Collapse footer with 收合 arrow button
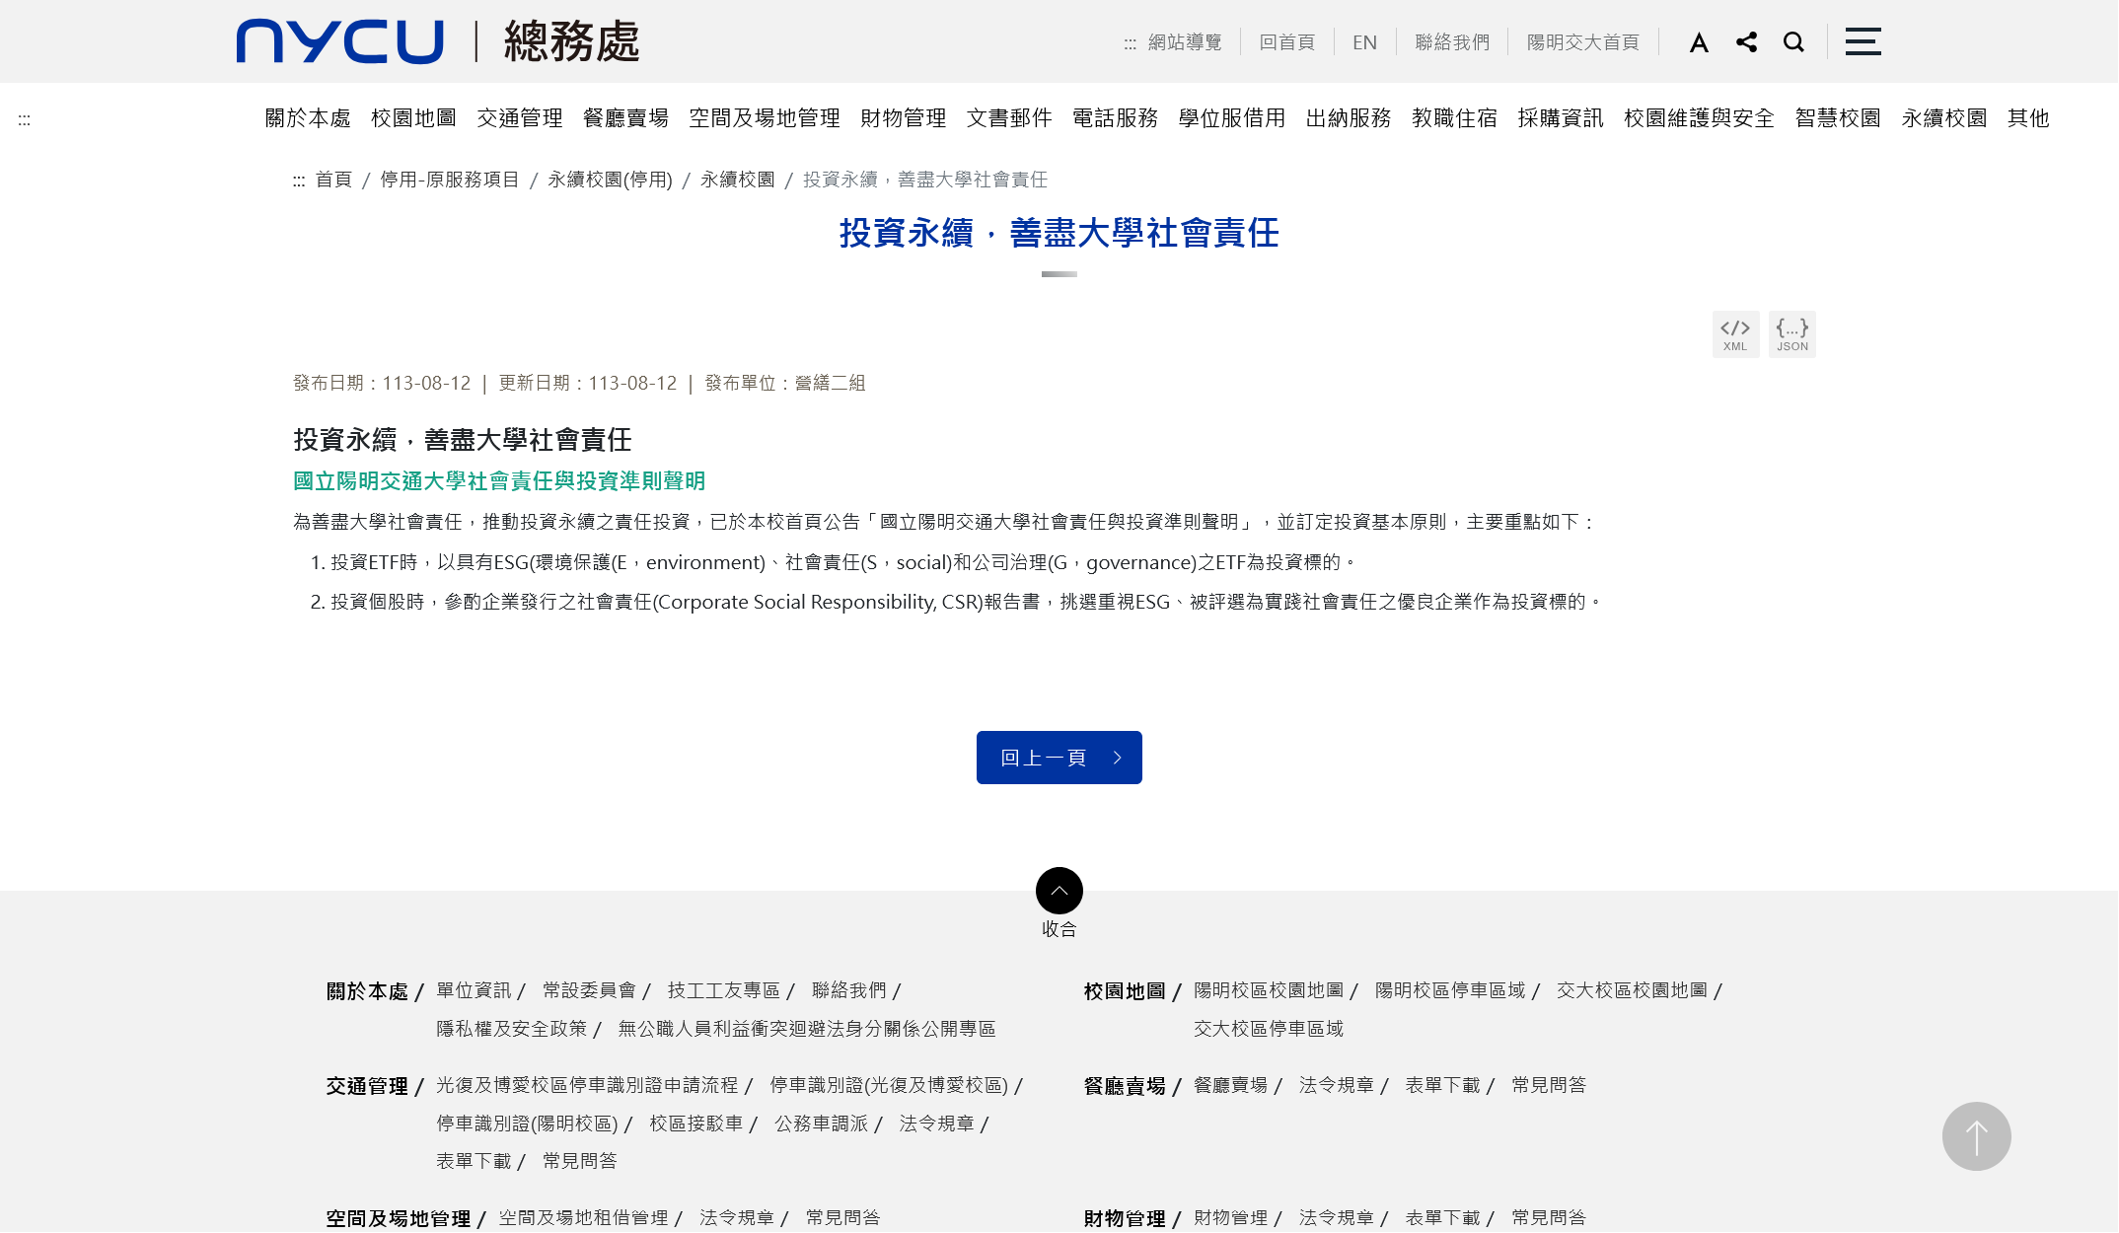2119x1233 pixels. click(x=1059, y=891)
